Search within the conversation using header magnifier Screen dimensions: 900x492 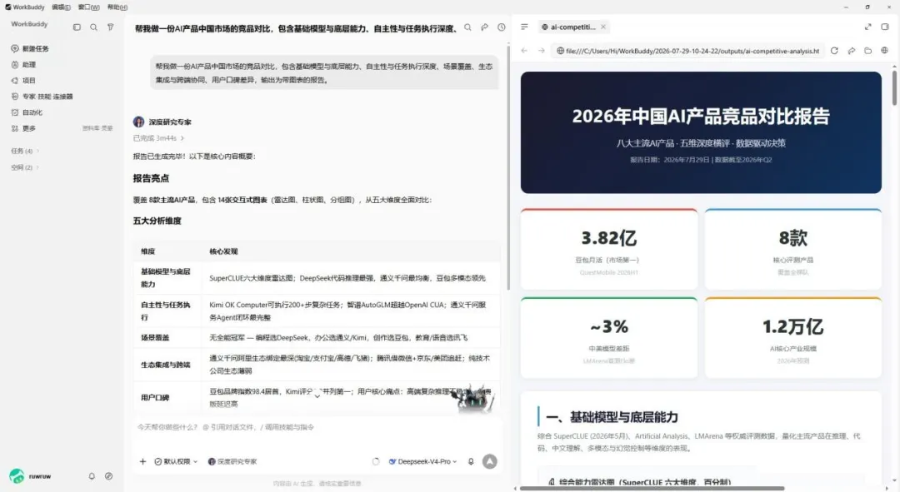(x=467, y=27)
